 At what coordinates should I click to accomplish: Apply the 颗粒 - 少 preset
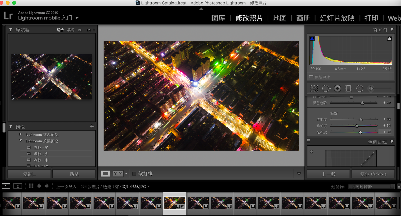click(41, 154)
